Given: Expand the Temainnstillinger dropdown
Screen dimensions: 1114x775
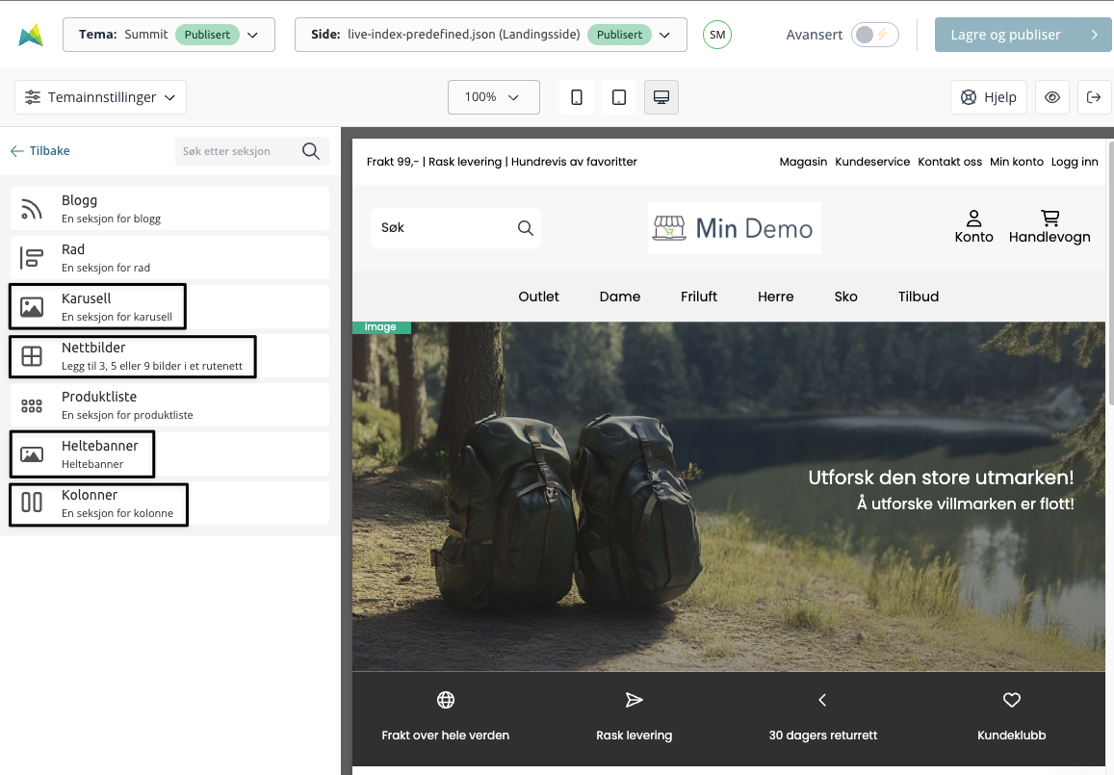Looking at the screenshot, I should (x=101, y=97).
